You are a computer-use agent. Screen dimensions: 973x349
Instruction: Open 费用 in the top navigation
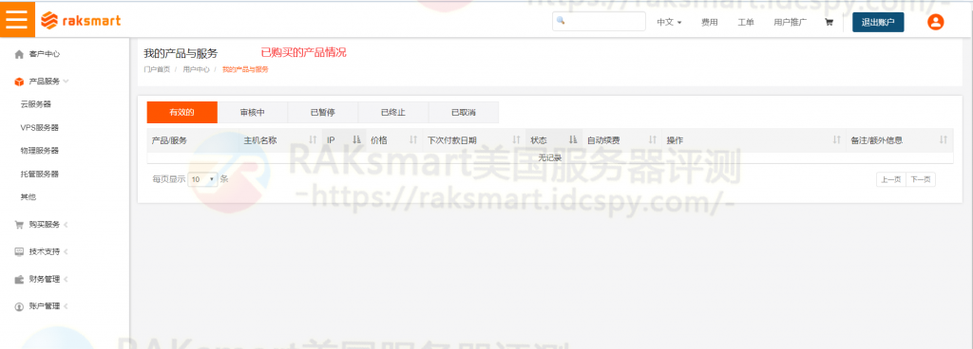709,22
